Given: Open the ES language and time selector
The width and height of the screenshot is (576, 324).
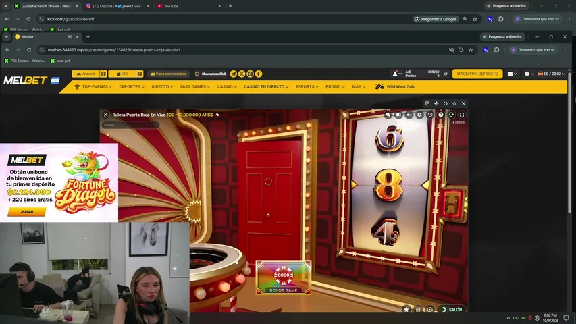Looking at the screenshot, I should 552,74.
